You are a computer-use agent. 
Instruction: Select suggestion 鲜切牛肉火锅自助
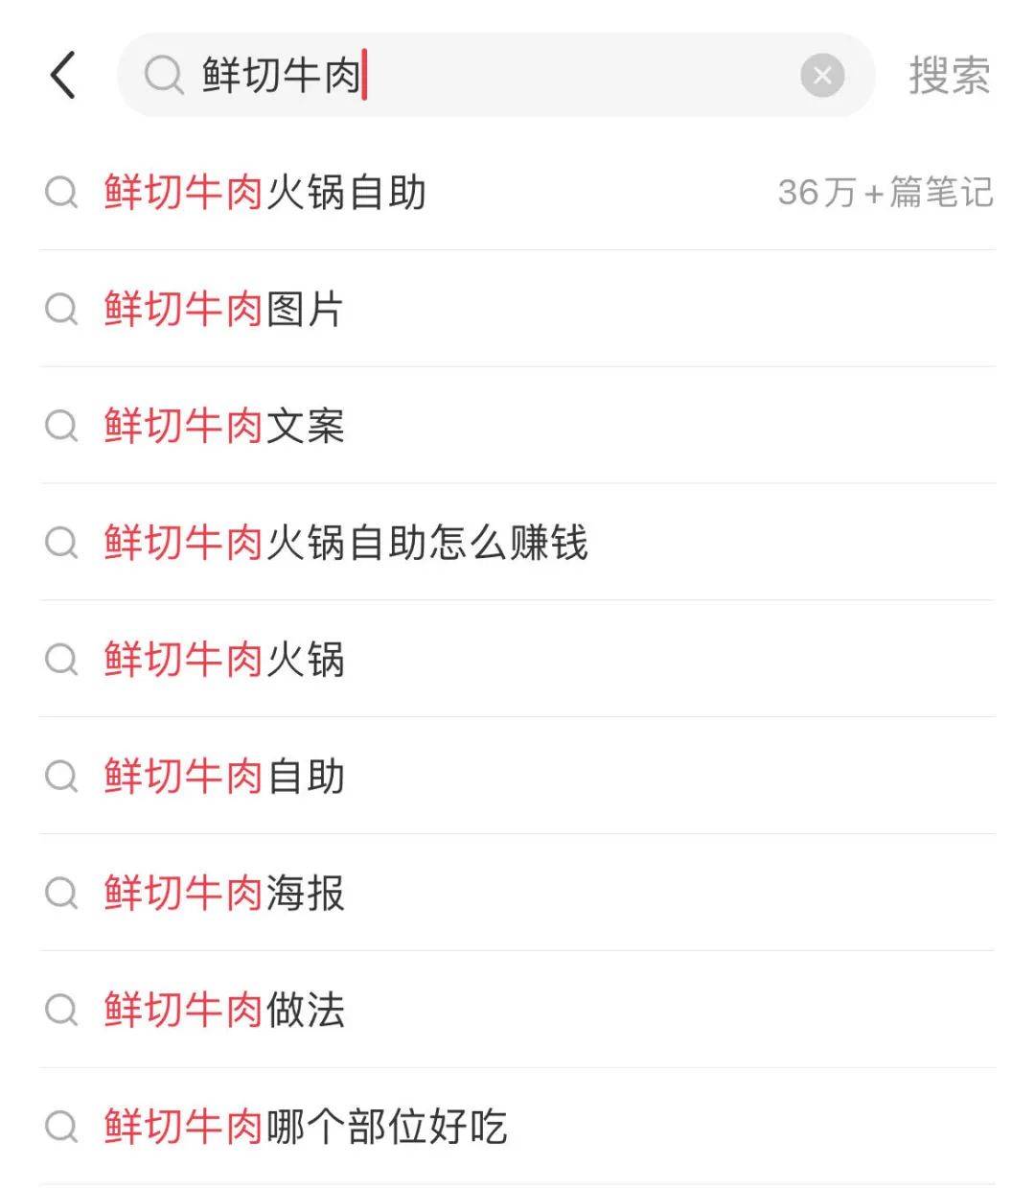[x=264, y=193]
